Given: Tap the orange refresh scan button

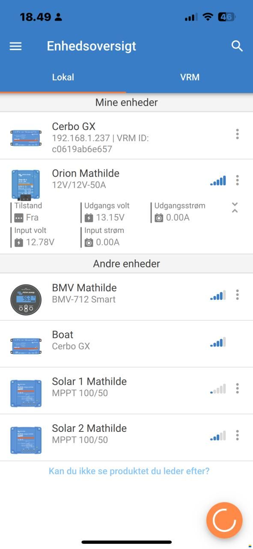Looking at the screenshot, I should click(224, 520).
